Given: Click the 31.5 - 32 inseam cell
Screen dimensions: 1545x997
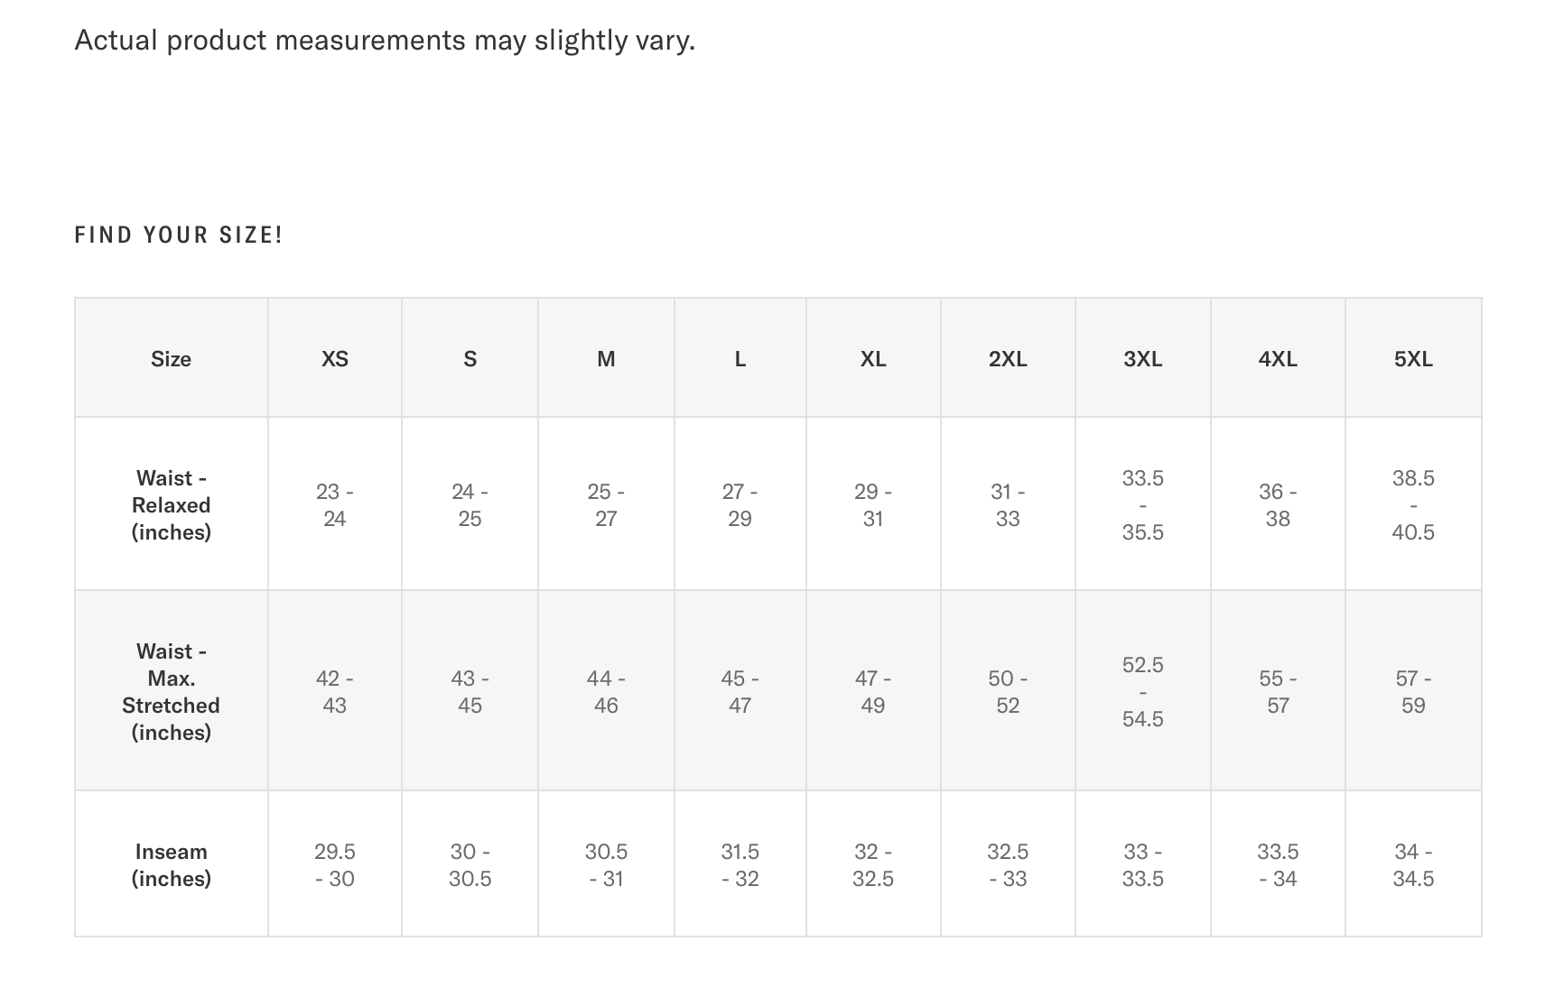Looking at the screenshot, I should [x=740, y=865].
